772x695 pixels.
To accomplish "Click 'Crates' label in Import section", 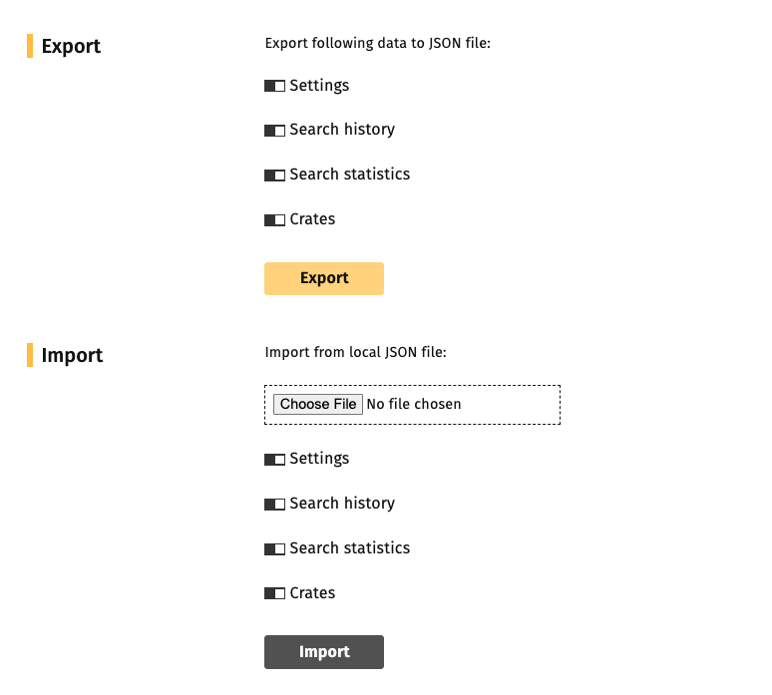I will coord(312,593).
